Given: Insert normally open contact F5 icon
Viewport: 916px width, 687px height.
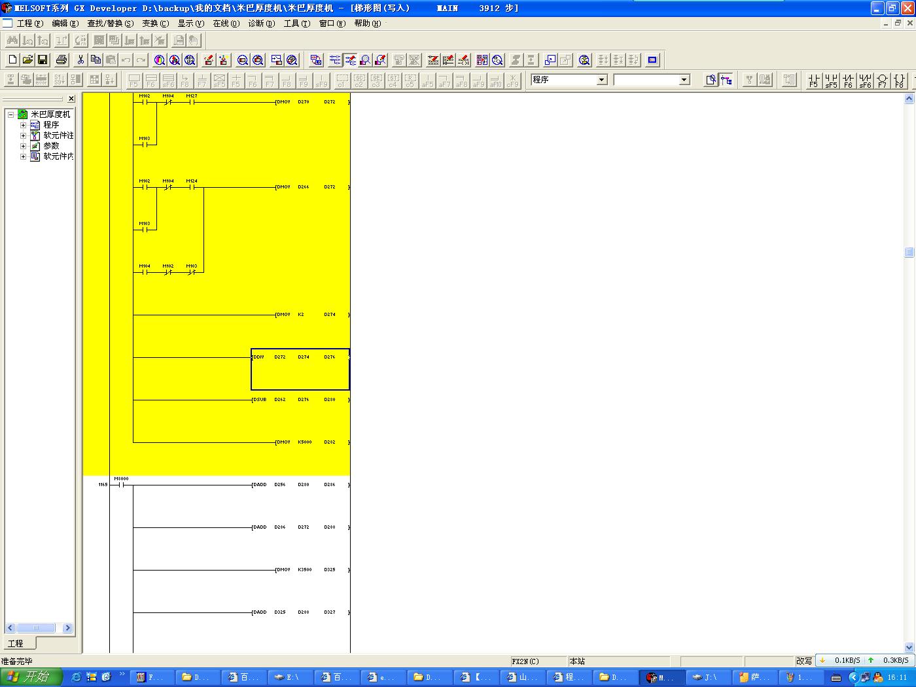Looking at the screenshot, I should [813, 80].
